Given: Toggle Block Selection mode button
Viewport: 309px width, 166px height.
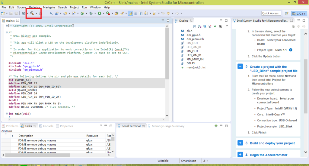Looking at the screenshot, I should (x=135, y=13).
